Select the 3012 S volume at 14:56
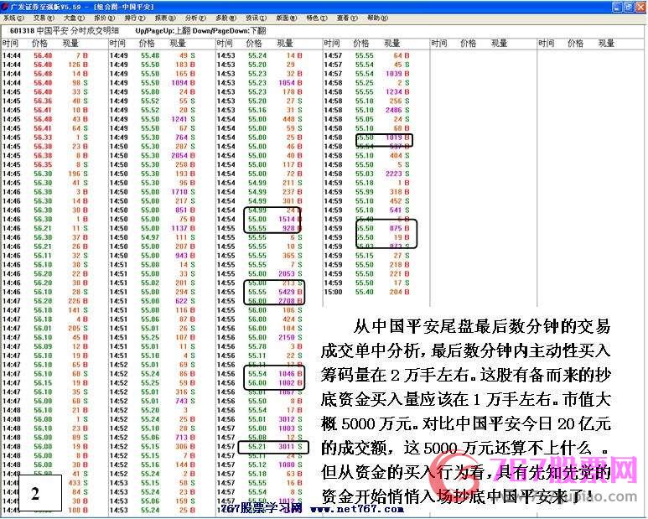This screenshot has height=519, width=648. pyautogui.click(x=290, y=419)
